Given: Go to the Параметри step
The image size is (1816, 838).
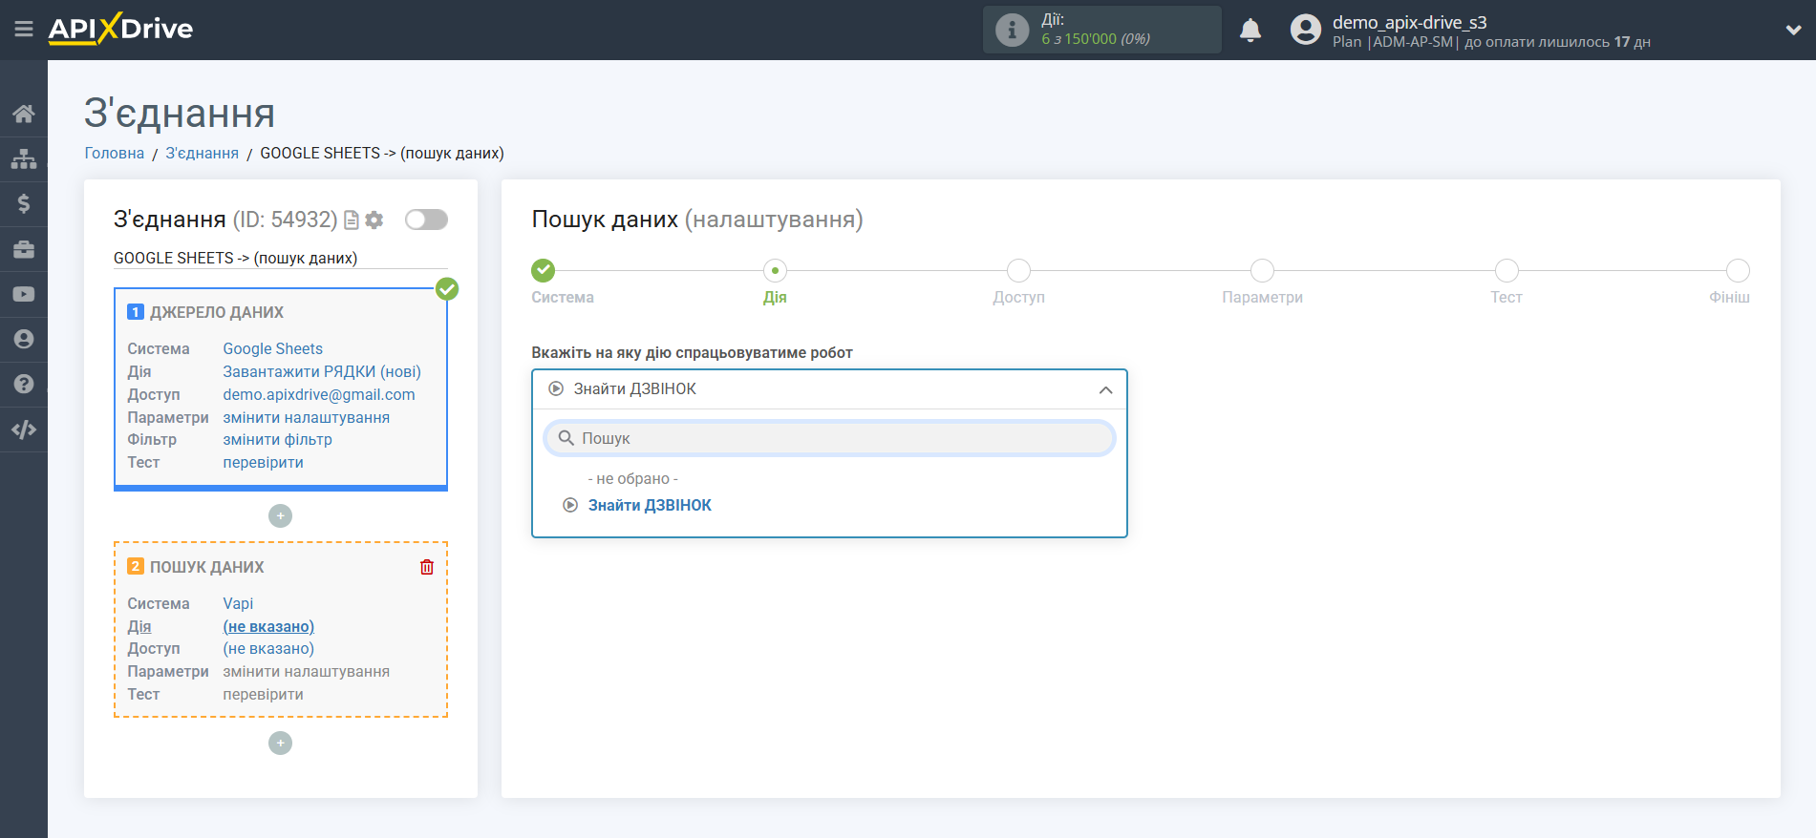Looking at the screenshot, I should click(1262, 271).
